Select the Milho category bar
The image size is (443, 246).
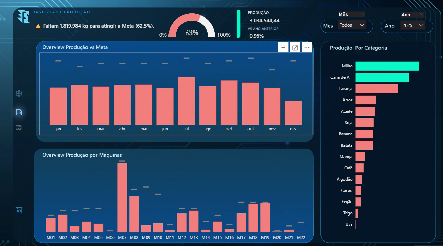click(x=387, y=66)
